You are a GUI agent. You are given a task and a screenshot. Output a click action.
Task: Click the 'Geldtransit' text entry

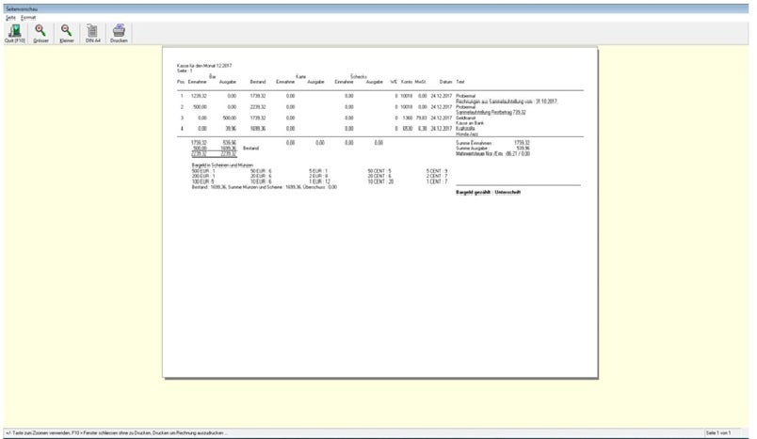click(x=466, y=118)
